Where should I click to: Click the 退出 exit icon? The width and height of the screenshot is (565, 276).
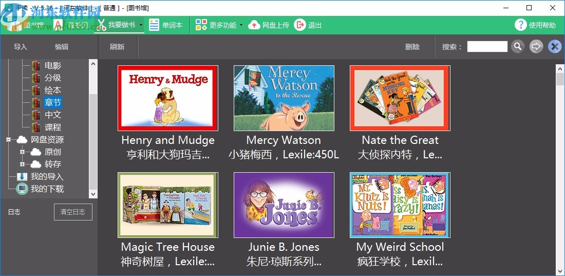tap(300, 25)
